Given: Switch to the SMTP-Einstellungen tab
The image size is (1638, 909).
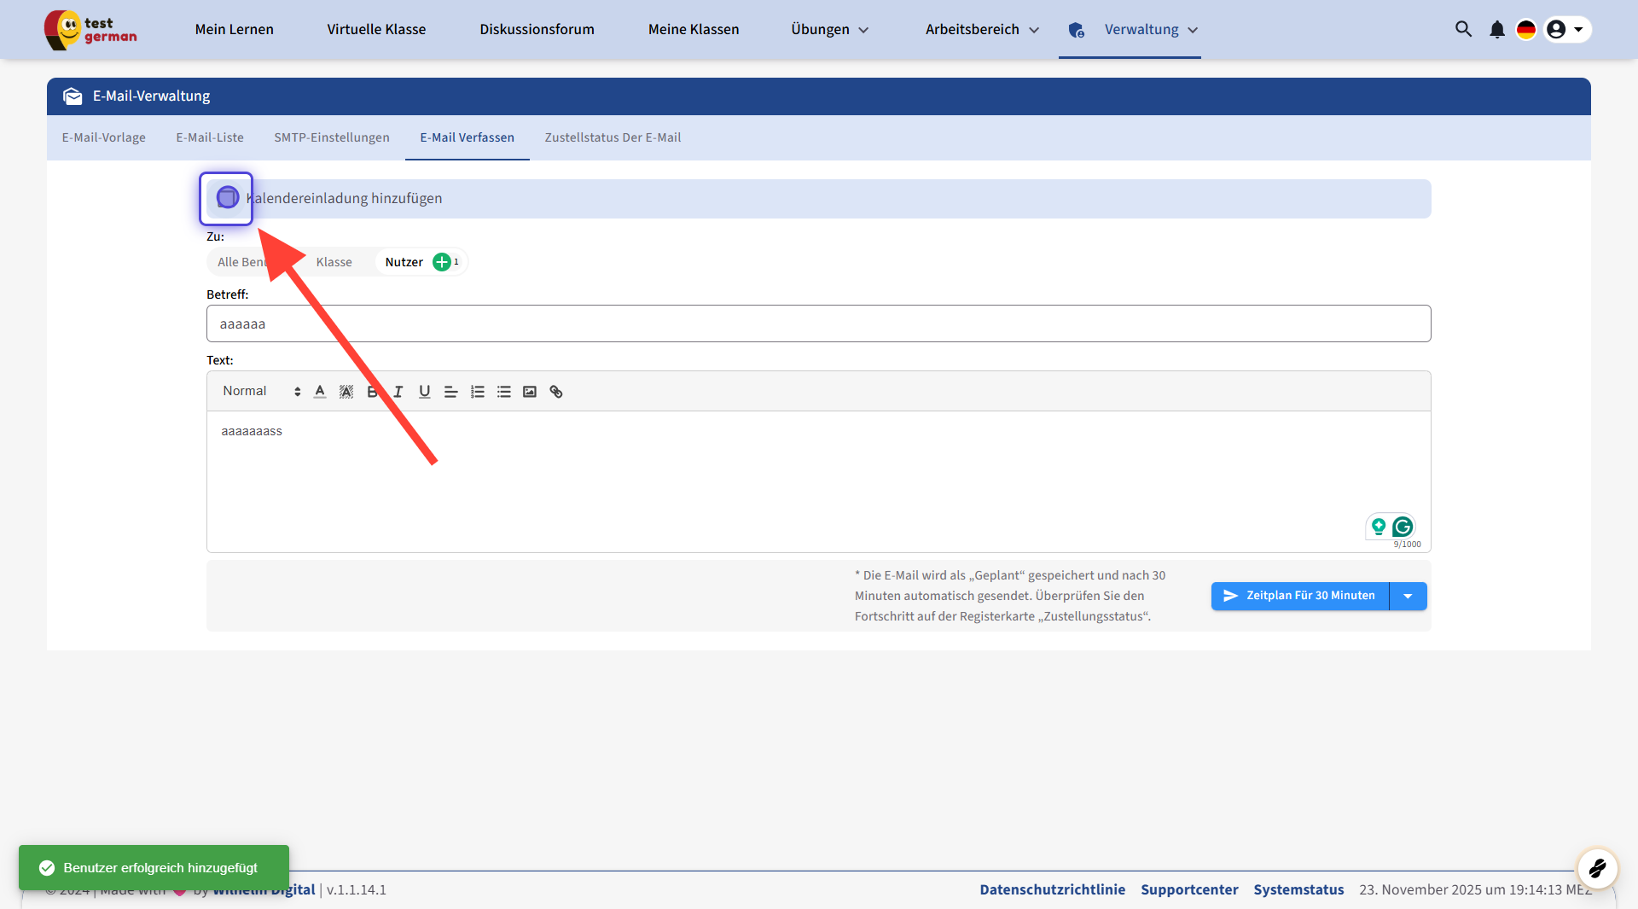Looking at the screenshot, I should click(332, 137).
